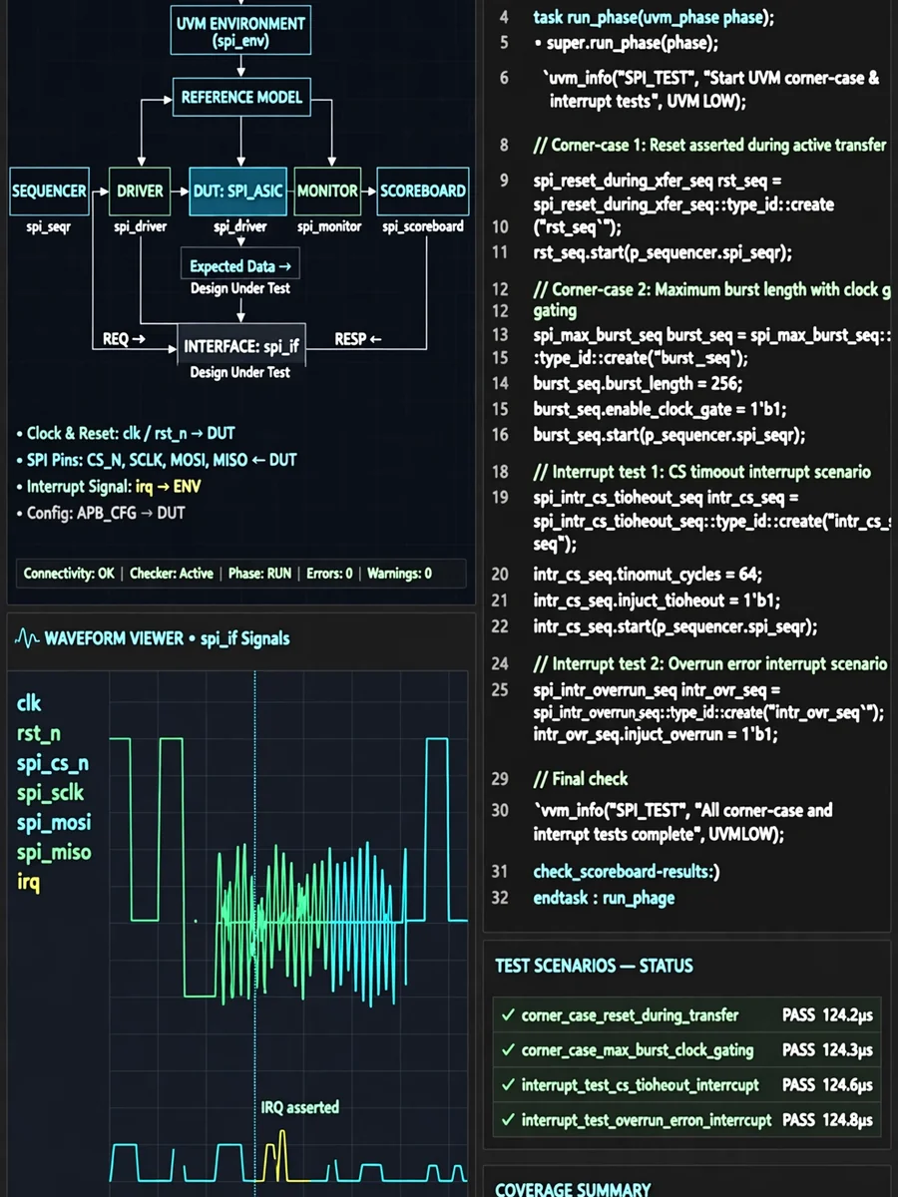
Task: Click line 24 Interrupt test 2 comment
Action: pos(709,663)
